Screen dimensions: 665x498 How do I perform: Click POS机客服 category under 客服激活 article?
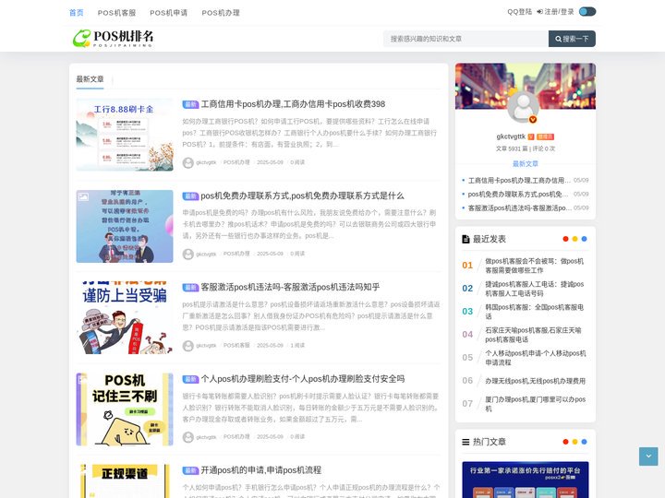coord(236,345)
